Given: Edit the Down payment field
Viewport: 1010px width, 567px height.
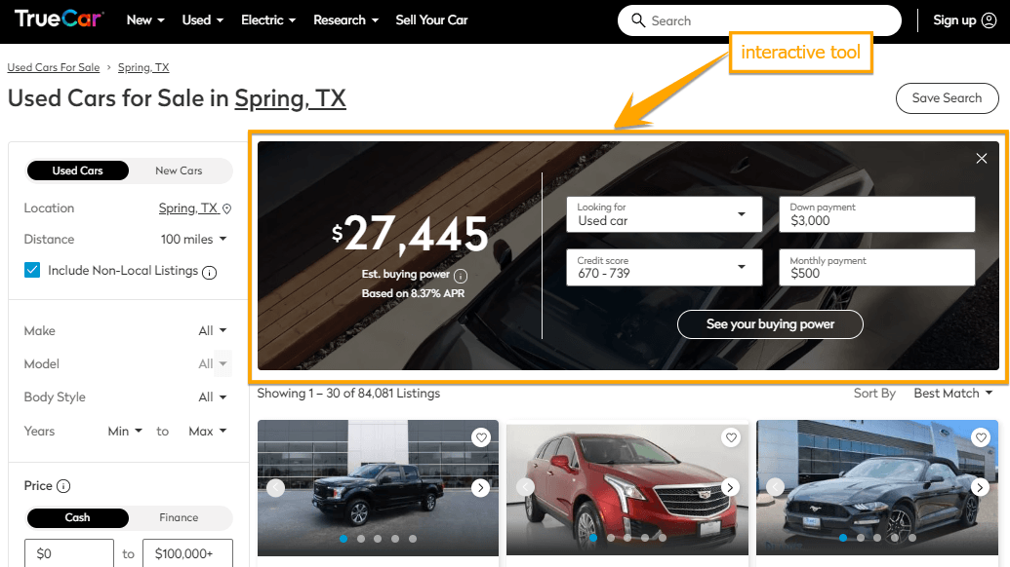Looking at the screenshot, I should (876, 214).
